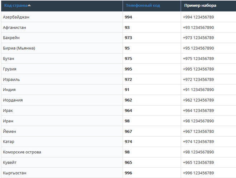Viewport: 236px width, 178px height.
Task: Click the Ирак country cell
Action: click(8, 111)
